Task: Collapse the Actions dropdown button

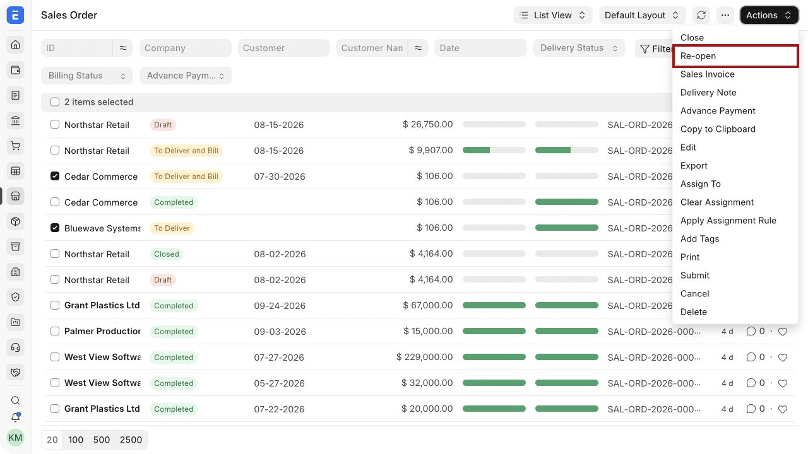Action: (x=769, y=15)
